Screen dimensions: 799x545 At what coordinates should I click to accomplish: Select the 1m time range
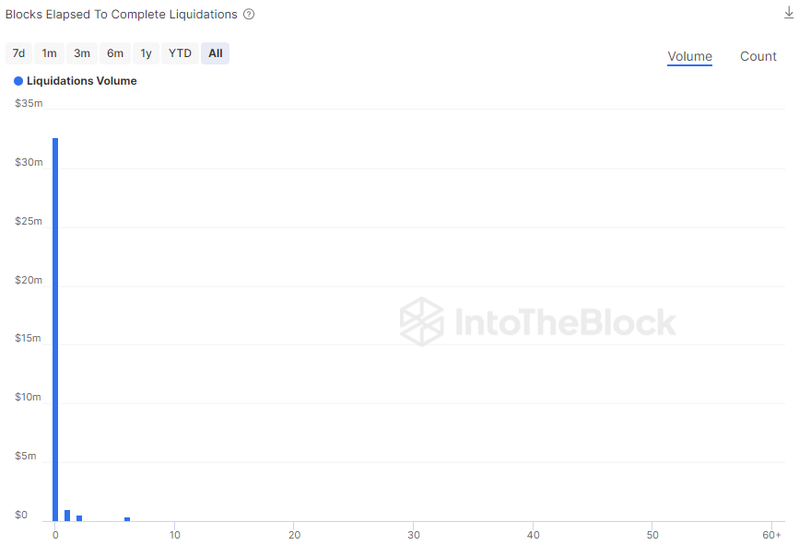[x=49, y=53]
